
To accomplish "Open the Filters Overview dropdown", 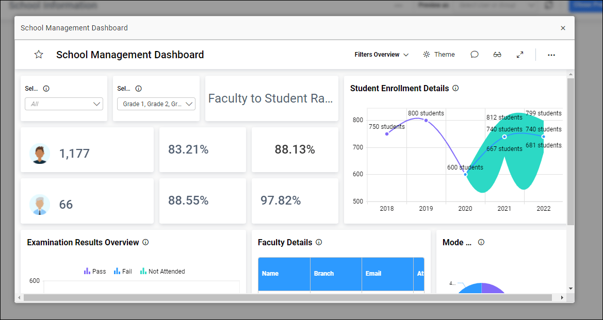I will [x=381, y=55].
